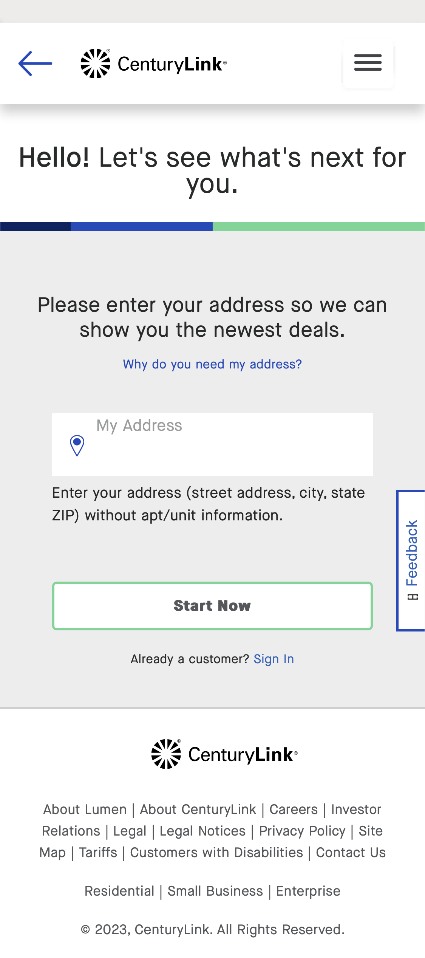This screenshot has width=425, height=958.
Task: Click the green progress bar segment
Action: click(x=319, y=226)
